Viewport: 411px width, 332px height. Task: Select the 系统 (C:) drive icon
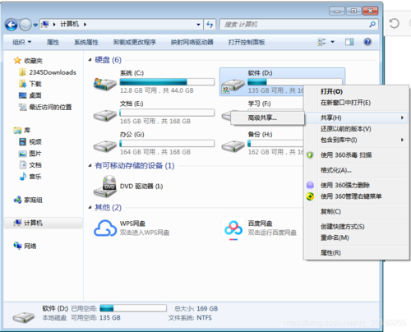(x=104, y=84)
